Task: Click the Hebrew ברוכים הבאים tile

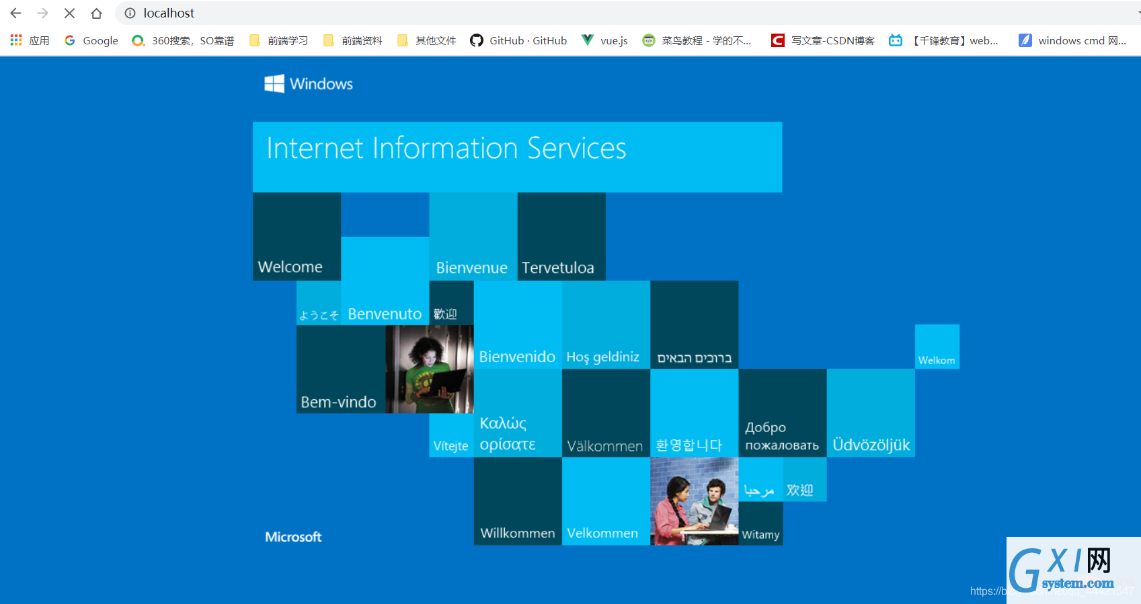Action: coord(695,325)
